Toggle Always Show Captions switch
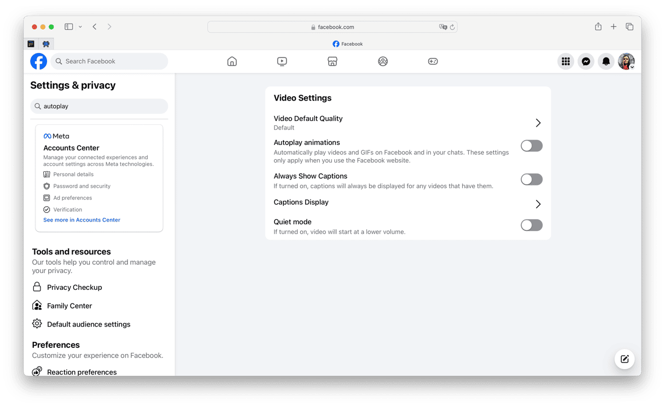Viewport: 665px width, 407px height. 532,179
